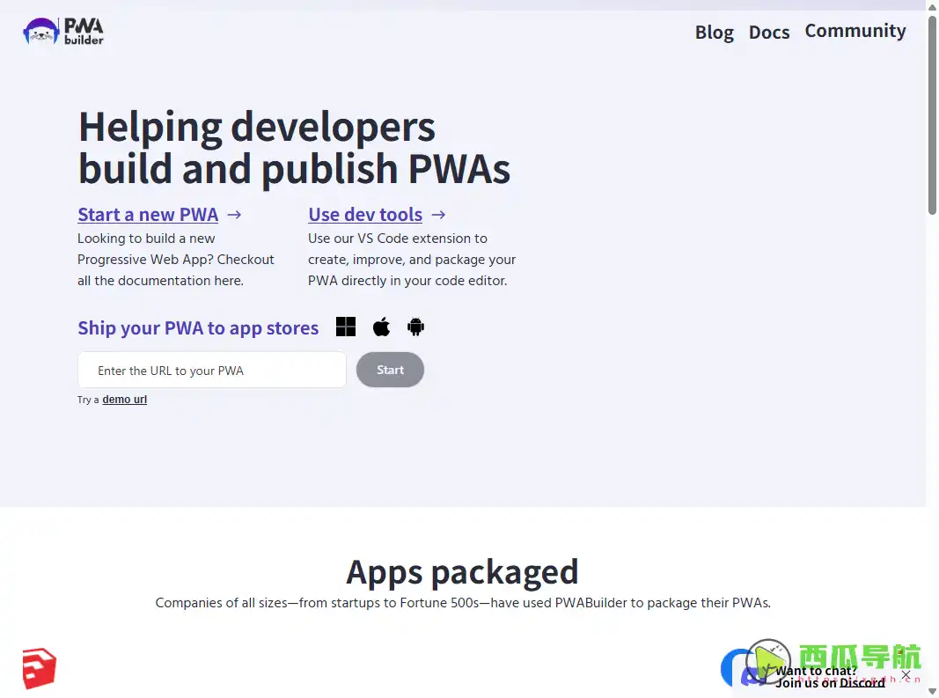This screenshot has height=698, width=939.
Task: Click the SketchUp app logo
Action: [39, 669]
